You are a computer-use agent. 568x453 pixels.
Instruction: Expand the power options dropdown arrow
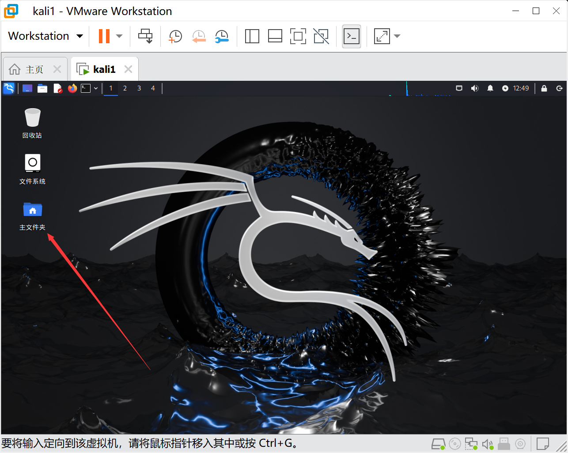(119, 36)
